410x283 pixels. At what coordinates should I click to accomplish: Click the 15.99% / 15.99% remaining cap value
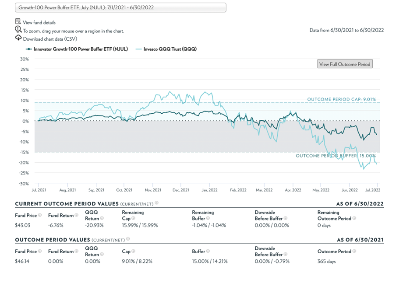tap(140, 225)
